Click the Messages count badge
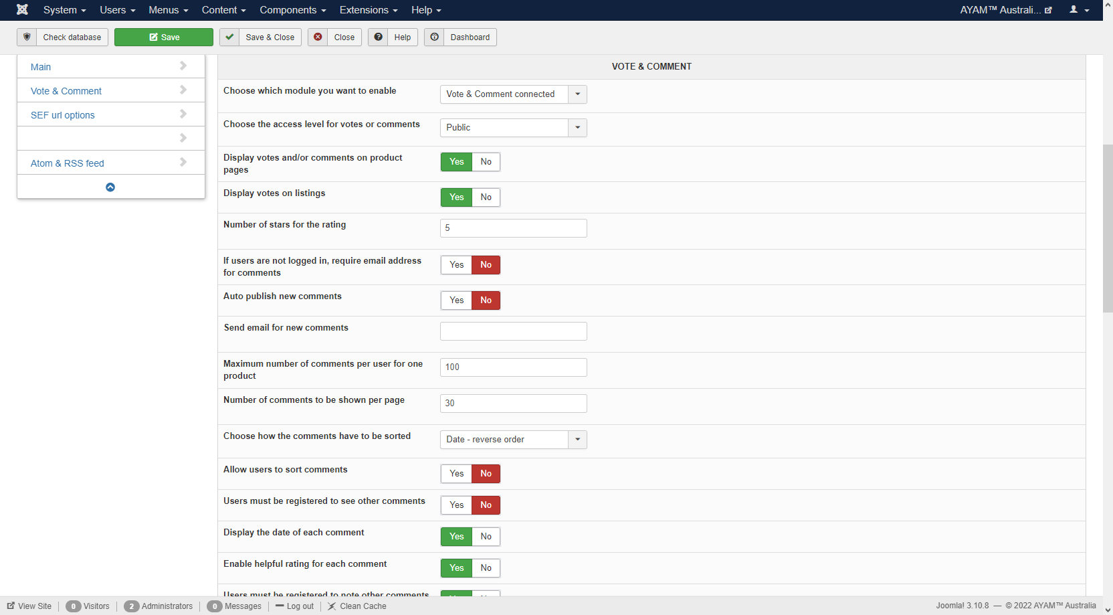Screen dimensions: 1113x615 coord(214,606)
